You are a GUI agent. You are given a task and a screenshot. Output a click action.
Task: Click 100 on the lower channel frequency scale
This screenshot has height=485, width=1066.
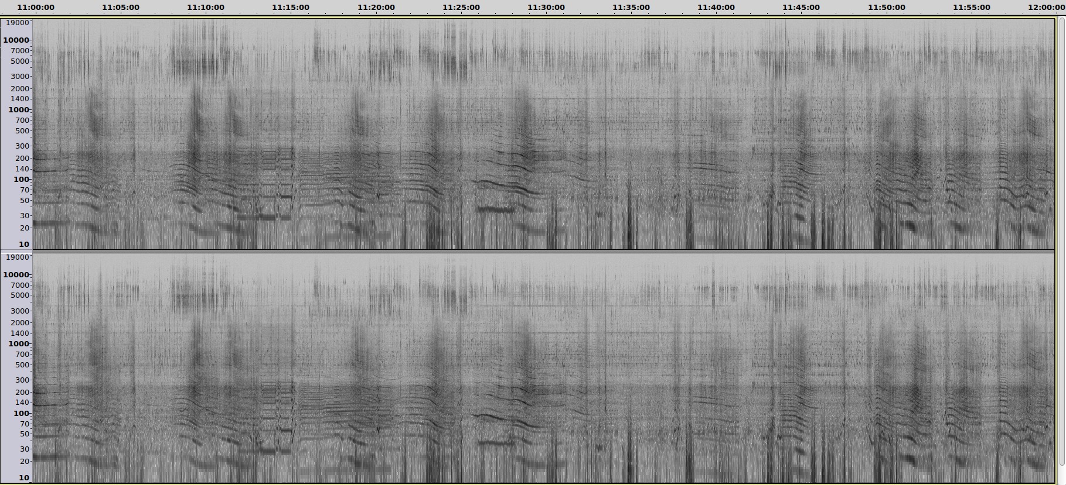click(21, 413)
